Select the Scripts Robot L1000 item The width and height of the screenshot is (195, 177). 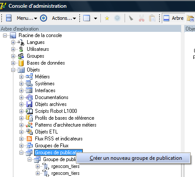pyautogui.click(x=56, y=111)
